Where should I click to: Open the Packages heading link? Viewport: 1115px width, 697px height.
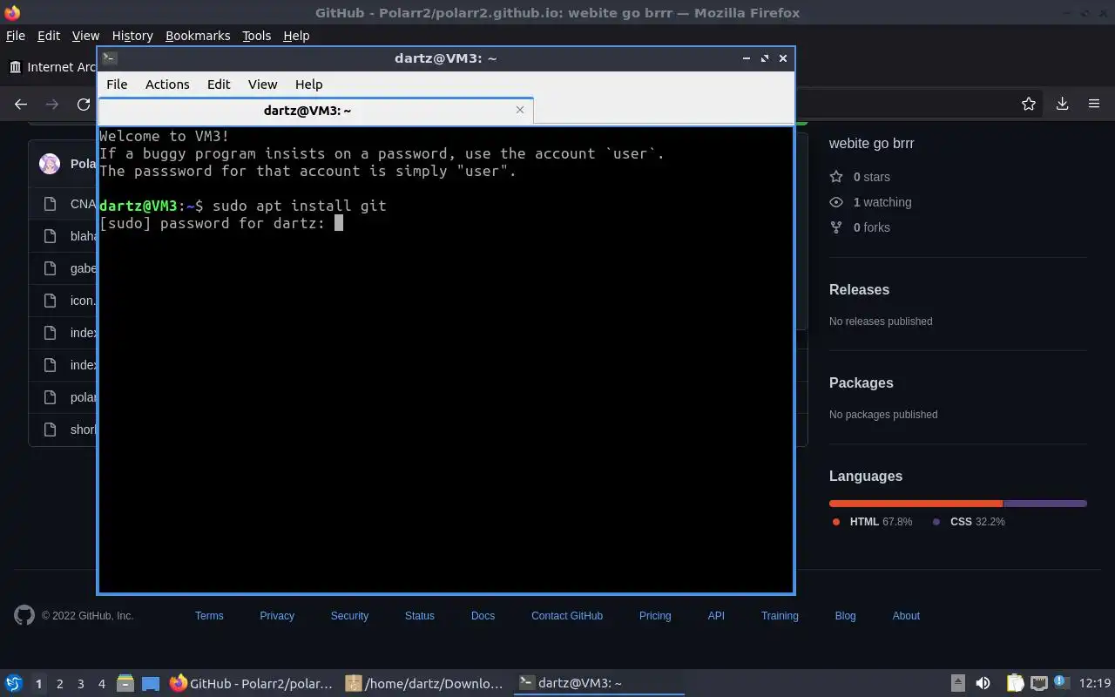click(x=861, y=382)
